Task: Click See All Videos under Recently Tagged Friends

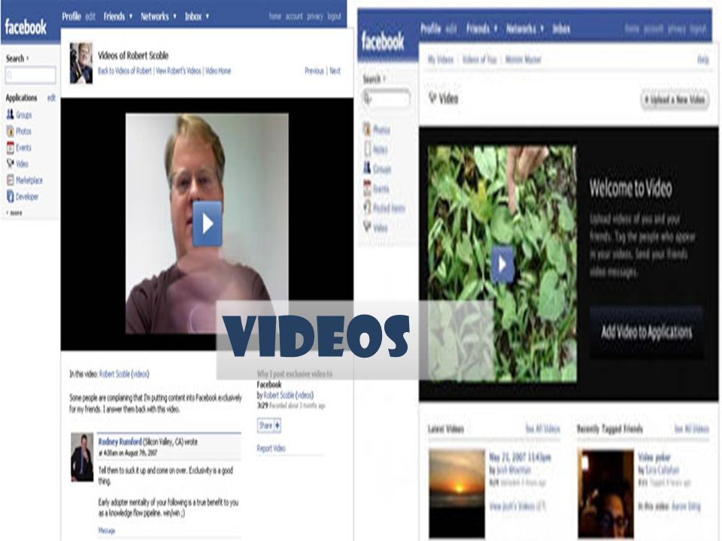Action: pyautogui.click(x=692, y=429)
